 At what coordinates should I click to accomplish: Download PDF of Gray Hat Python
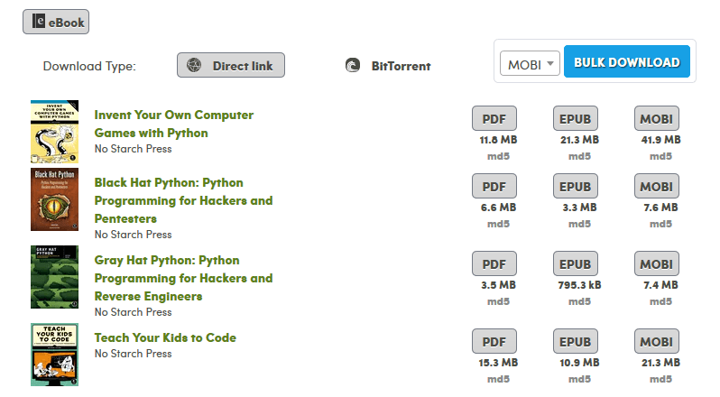(x=494, y=263)
